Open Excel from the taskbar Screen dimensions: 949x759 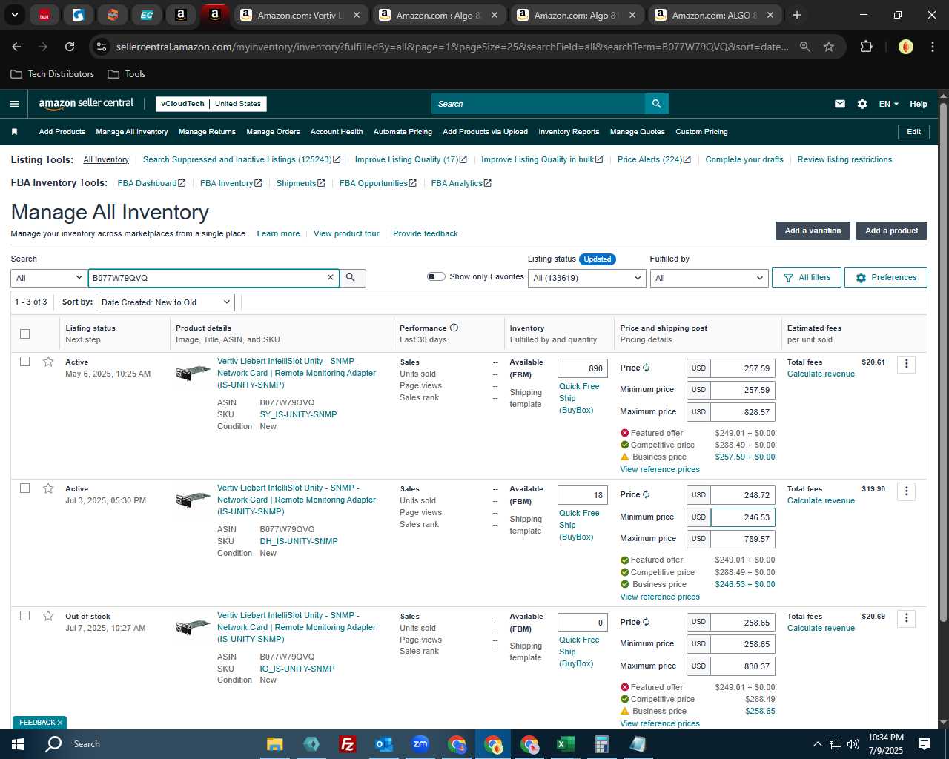(565, 744)
